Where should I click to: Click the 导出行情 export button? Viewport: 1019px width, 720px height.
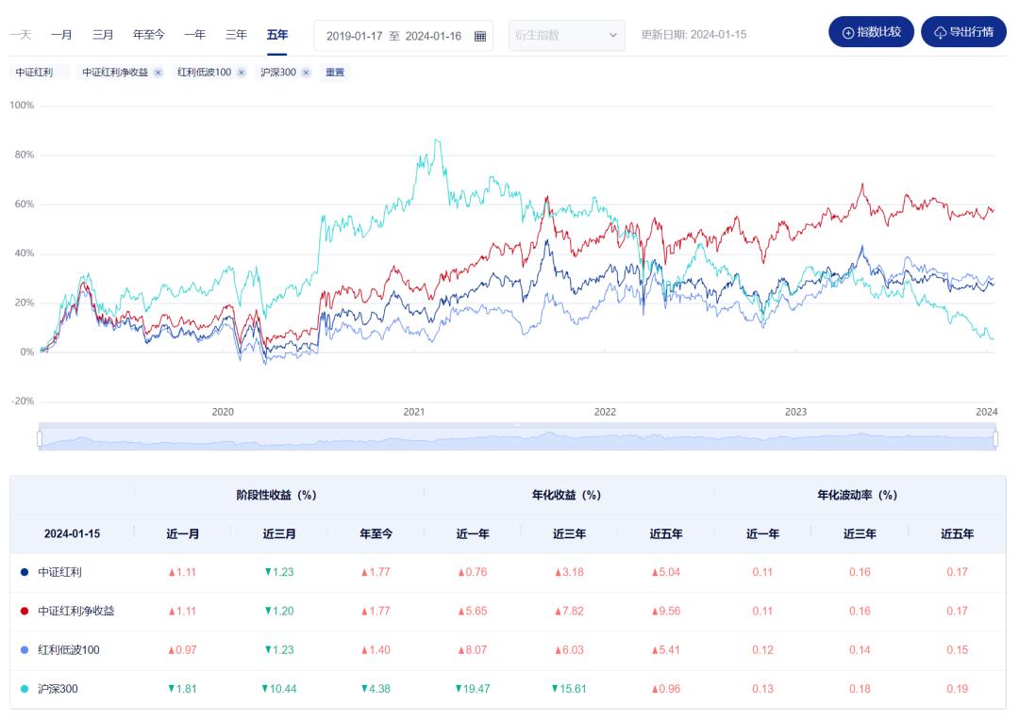[963, 32]
